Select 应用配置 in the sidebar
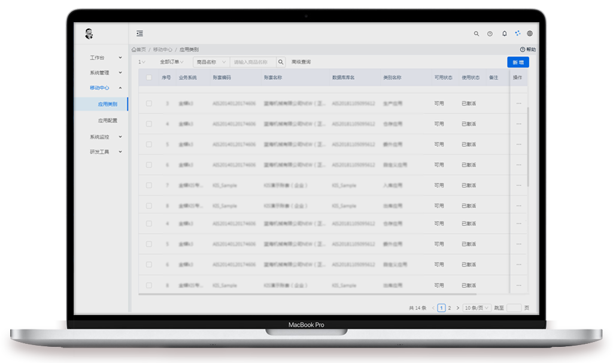 [x=108, y=120]
